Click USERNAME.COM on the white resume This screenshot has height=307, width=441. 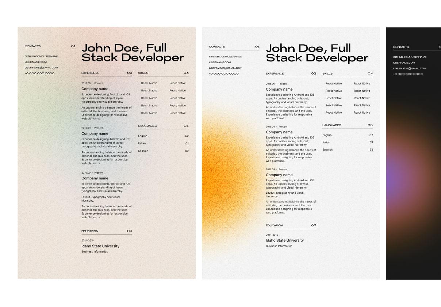point(220,62)
